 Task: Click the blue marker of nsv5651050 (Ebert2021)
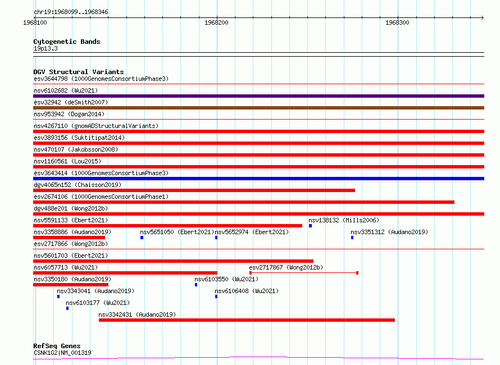point(142,238)
